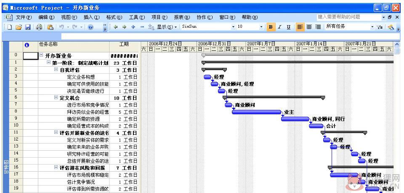Open the 协作 menu

(x=205, y=17)
